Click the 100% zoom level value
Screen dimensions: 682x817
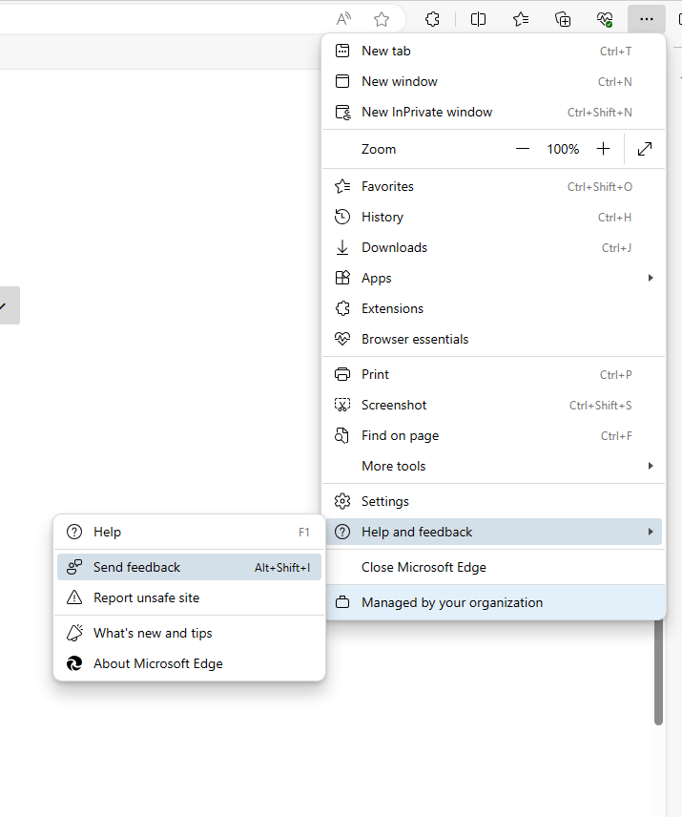(x=563, y=149)
